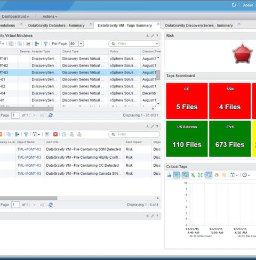Sort by the Policy column header
256x260 pixels.
pos(124,52)
